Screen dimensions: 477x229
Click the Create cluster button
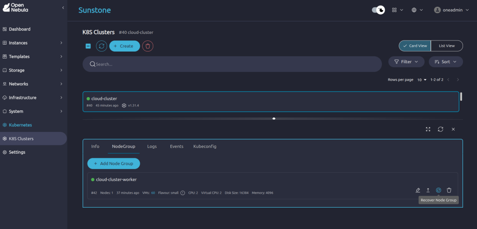125,46
